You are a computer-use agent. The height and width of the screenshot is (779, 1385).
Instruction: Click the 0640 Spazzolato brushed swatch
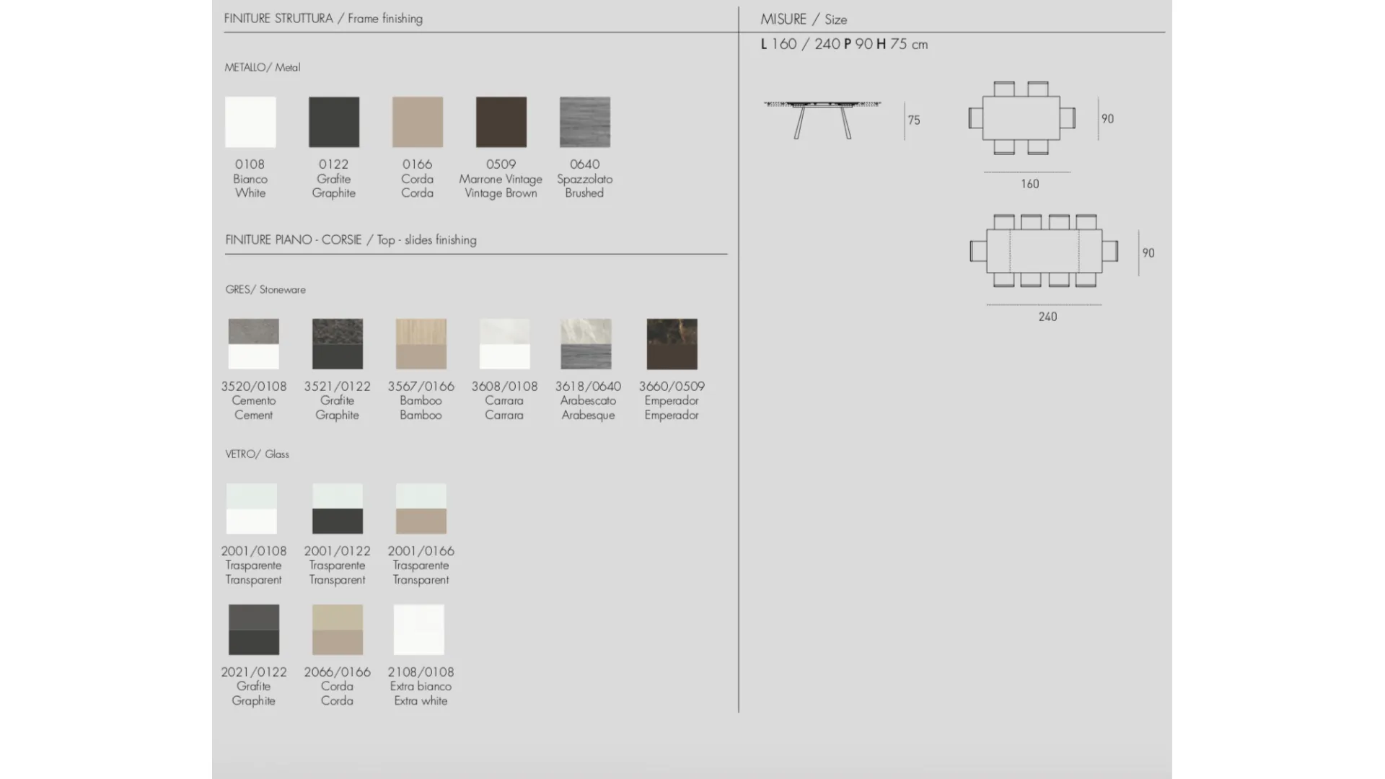585,122
